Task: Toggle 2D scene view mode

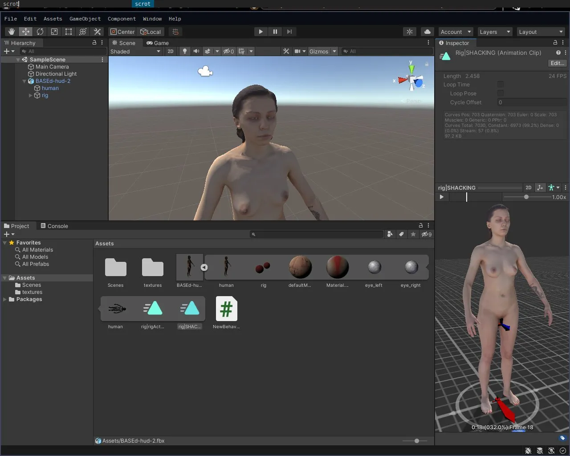Action: click(x=171, y=51)
